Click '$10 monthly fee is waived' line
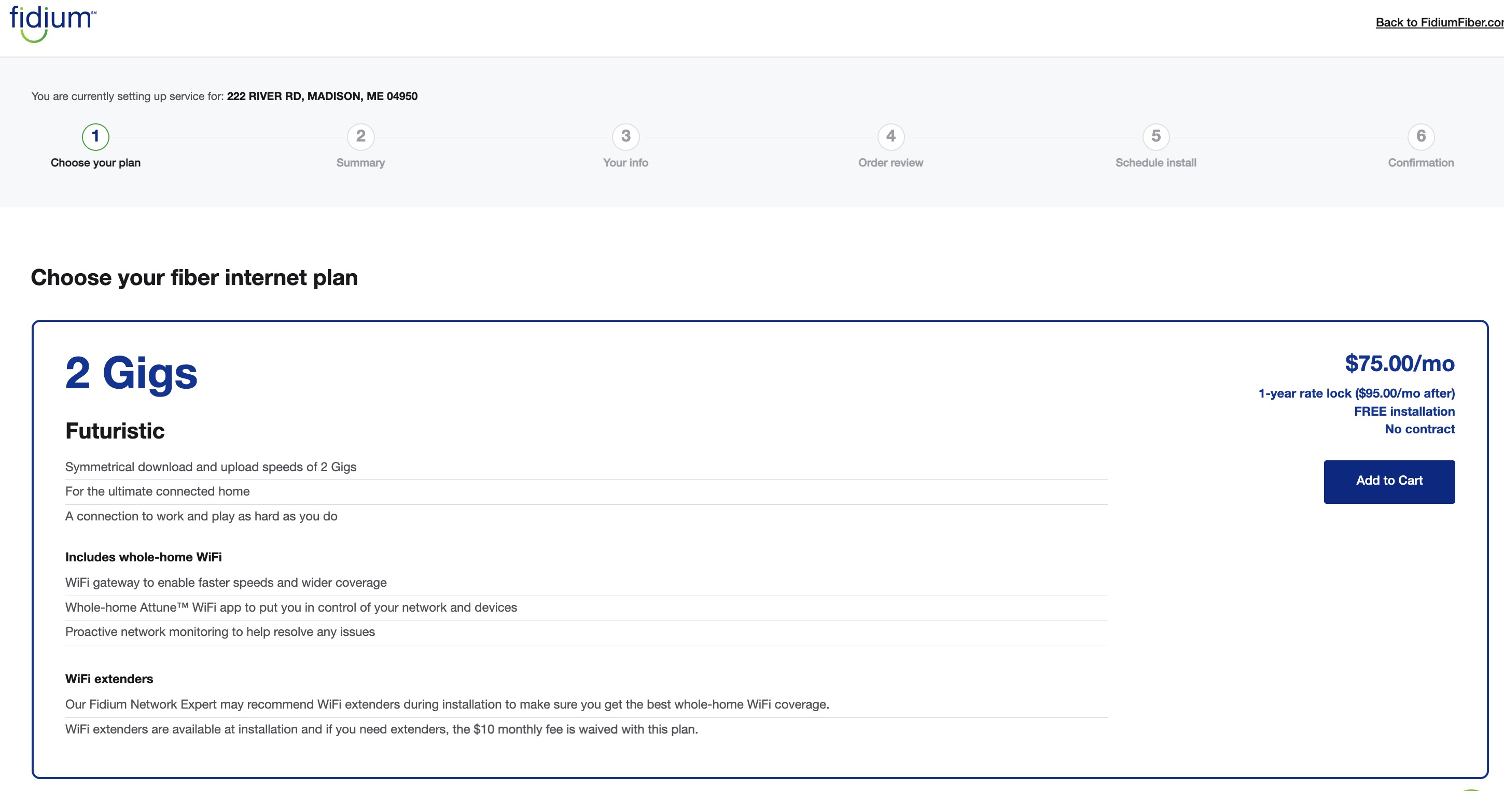The image size is (1504, 791). pyautogui.click(x=382, y=729)
